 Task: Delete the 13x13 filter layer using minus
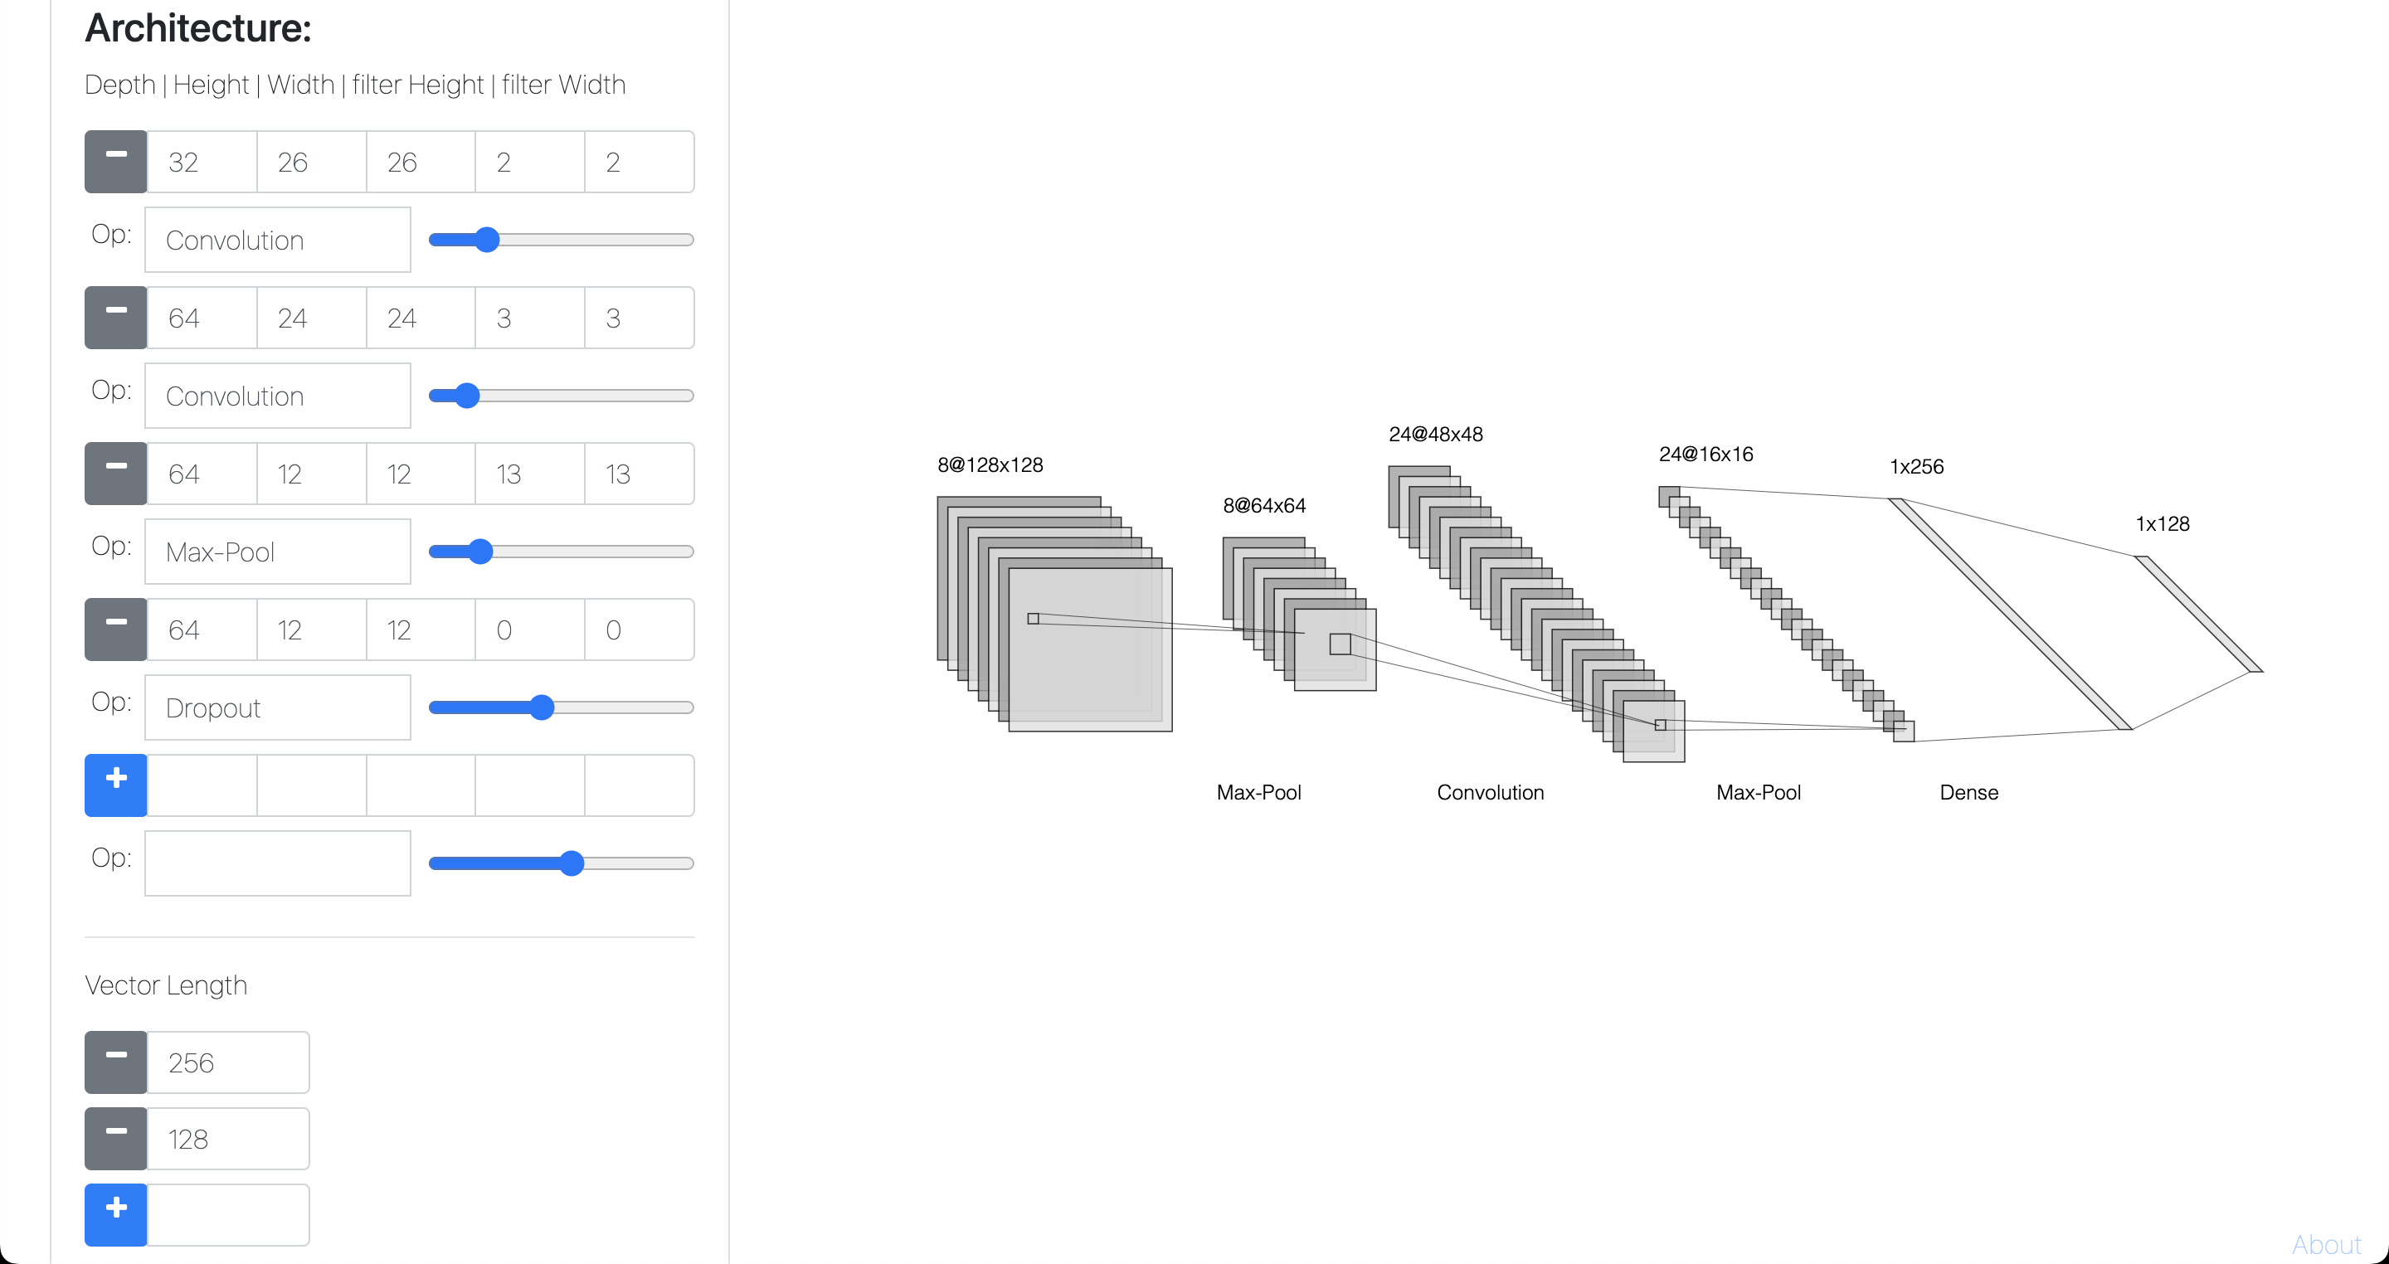[115, 473]
